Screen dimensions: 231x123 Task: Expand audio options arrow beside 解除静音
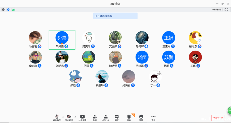(x=63, y=117)
